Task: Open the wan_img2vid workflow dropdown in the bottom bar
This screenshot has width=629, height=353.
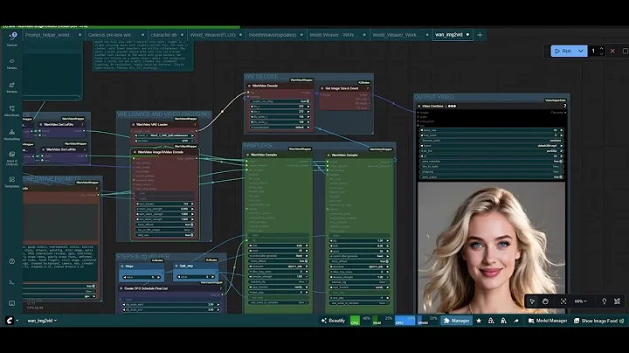Action: click(42, 321)
